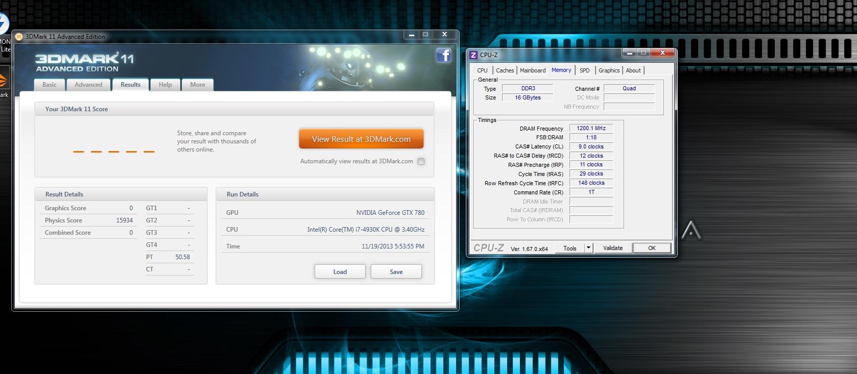
Task: Open the Tools dropdown arrow in CPU-Z
Action: pyautogui.click(x=588, y=248)
